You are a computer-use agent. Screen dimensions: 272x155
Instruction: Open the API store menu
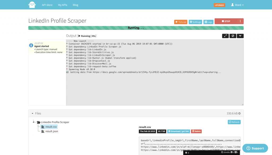(47, 5)
